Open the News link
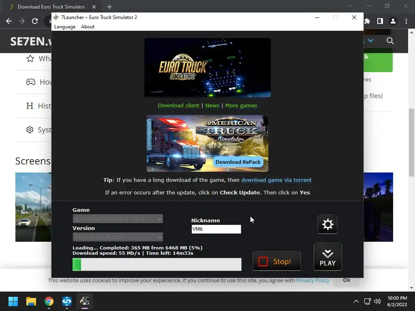 [x=212, y=106]
